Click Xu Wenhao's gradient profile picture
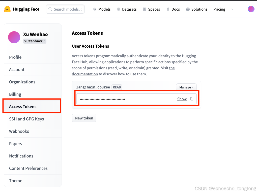This screenshot has height=193, width=257. pos(14,37)
